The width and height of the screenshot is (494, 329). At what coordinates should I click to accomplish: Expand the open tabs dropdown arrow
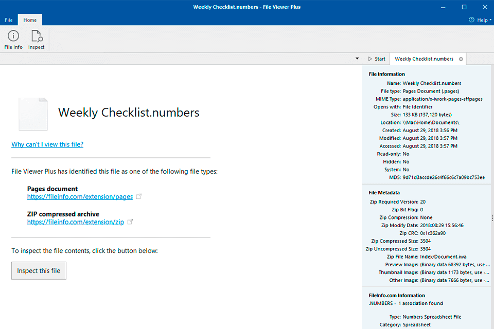[x=357, y=59]
